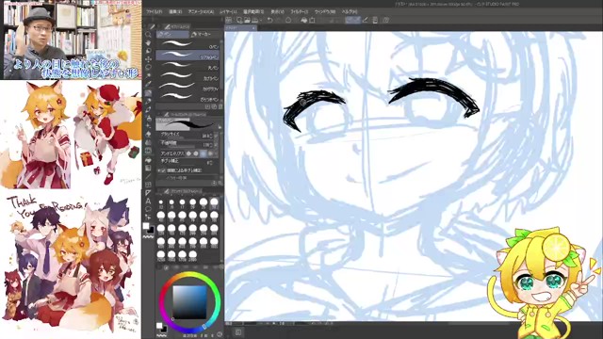Select transparent color below toolbar color swatches

149,237
